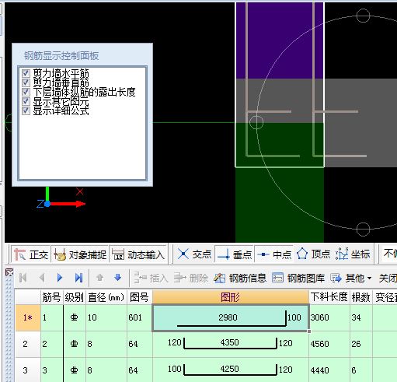Enable 对象捕捉 object snap
This screenshot has width=397, height=382.
80,254
